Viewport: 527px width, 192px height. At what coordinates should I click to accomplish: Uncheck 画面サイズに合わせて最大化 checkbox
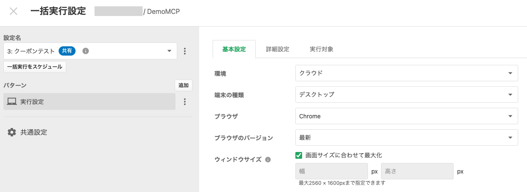coord(299,155)
